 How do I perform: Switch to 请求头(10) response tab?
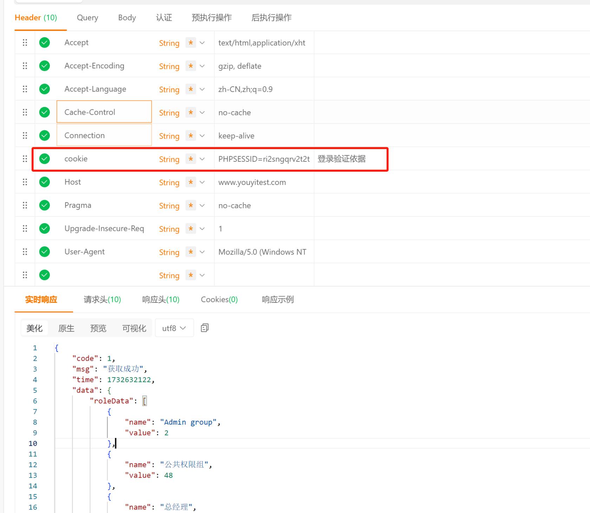(x=102, y=299)
